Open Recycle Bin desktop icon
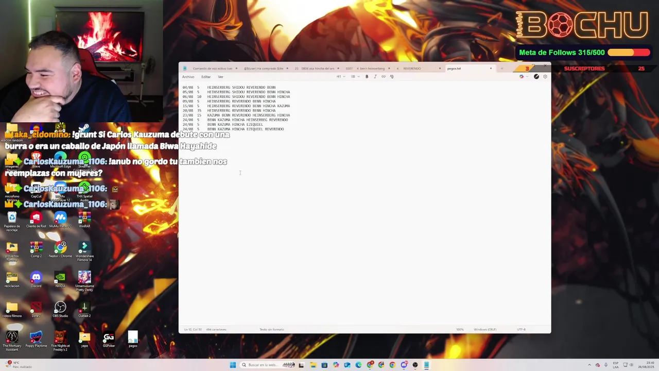The image size is (659, 371). [x=12, y=222]
